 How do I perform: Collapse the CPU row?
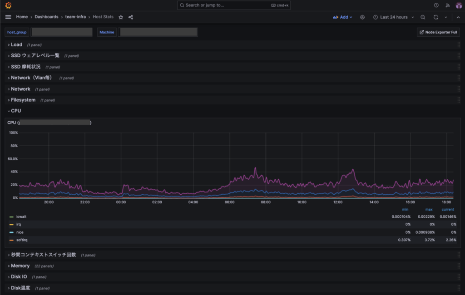point(16,111)
